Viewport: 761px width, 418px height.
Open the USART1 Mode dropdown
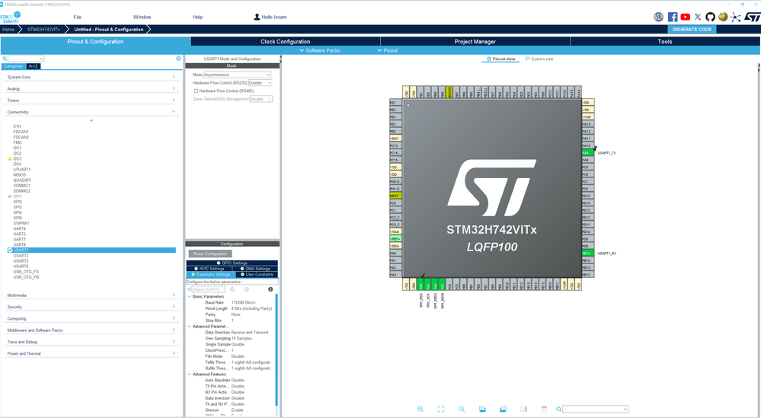237,75
